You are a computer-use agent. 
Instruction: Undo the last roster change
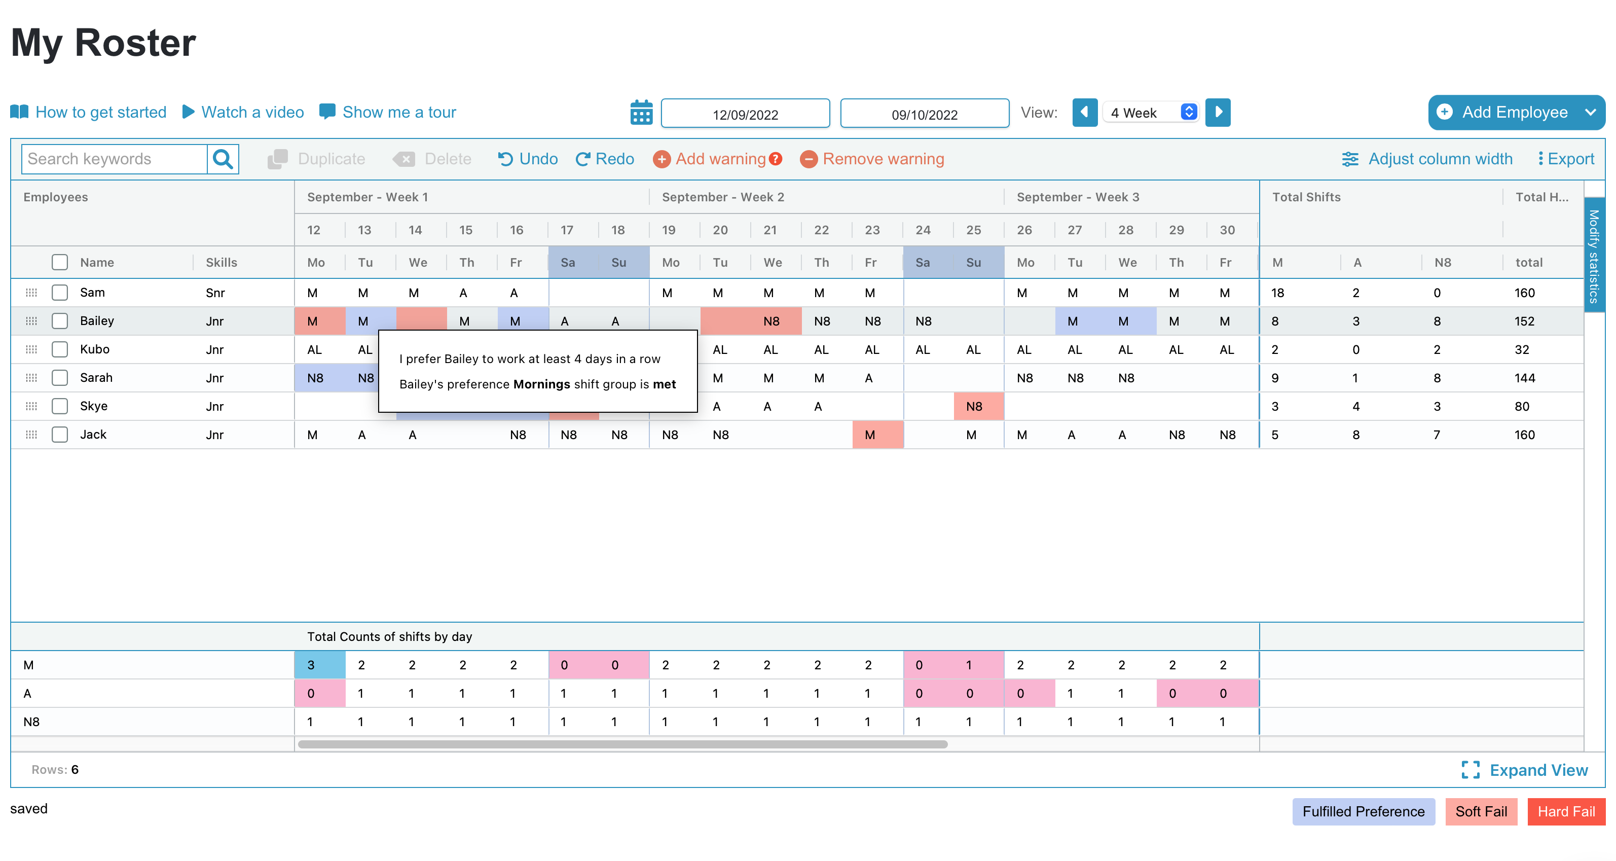pyautogui.click(x=505, y=159)
